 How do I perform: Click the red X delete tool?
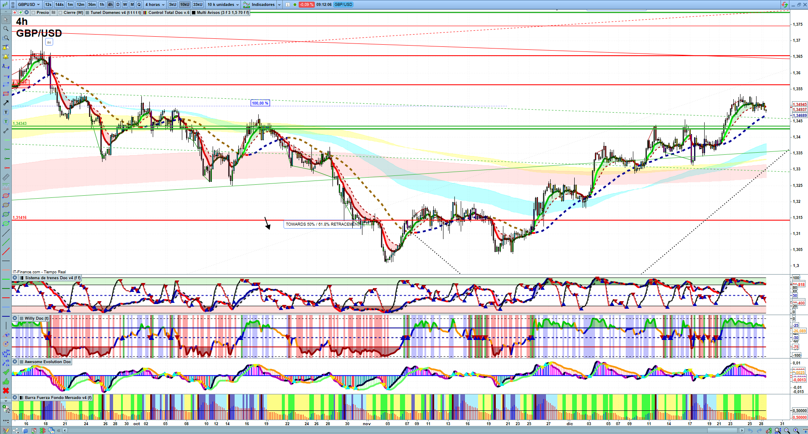pos(6,391)
